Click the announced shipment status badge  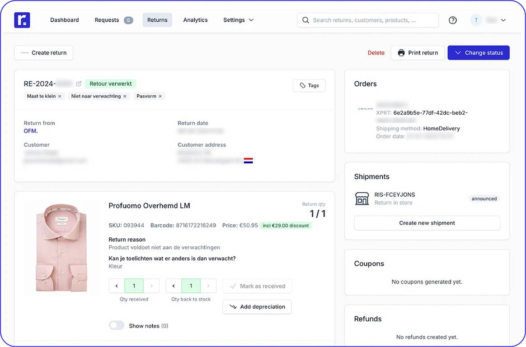484,199
